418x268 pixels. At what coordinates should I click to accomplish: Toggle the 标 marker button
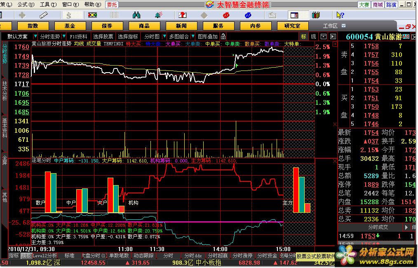(304, 37)
